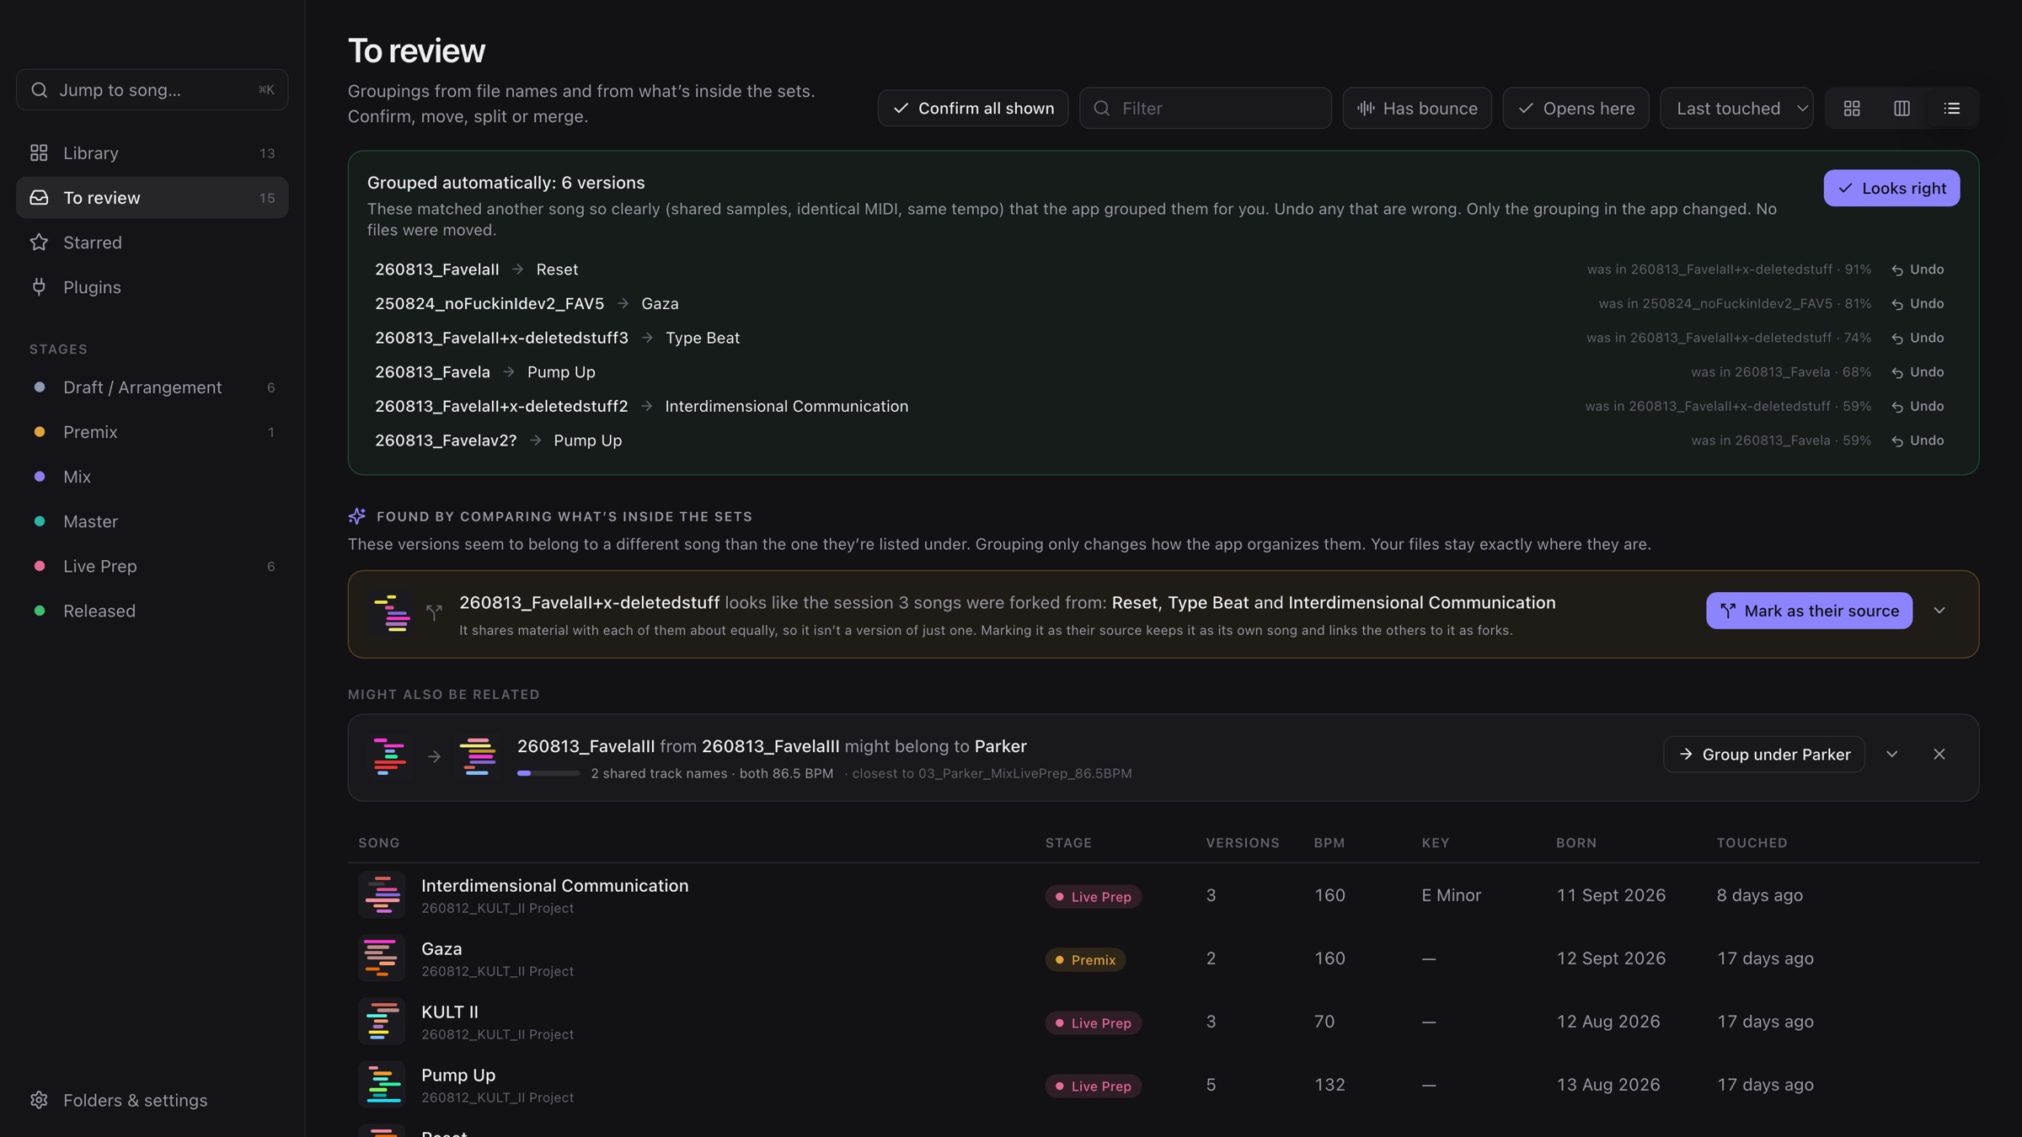Open the Last touched sort dropdown
This screenshot has height=1137, width=2022.
point(1736,109)
